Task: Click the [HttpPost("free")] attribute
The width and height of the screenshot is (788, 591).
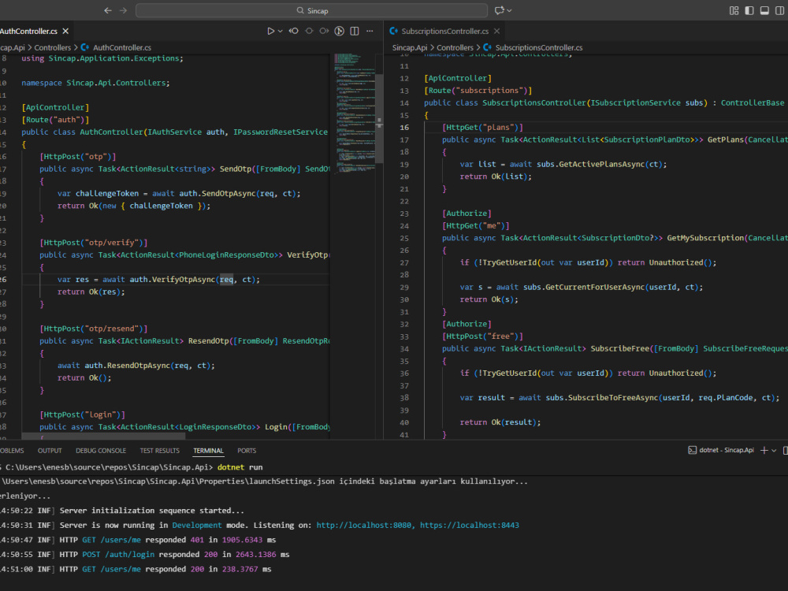Action: pyautogui.click(x=482, y=336)
